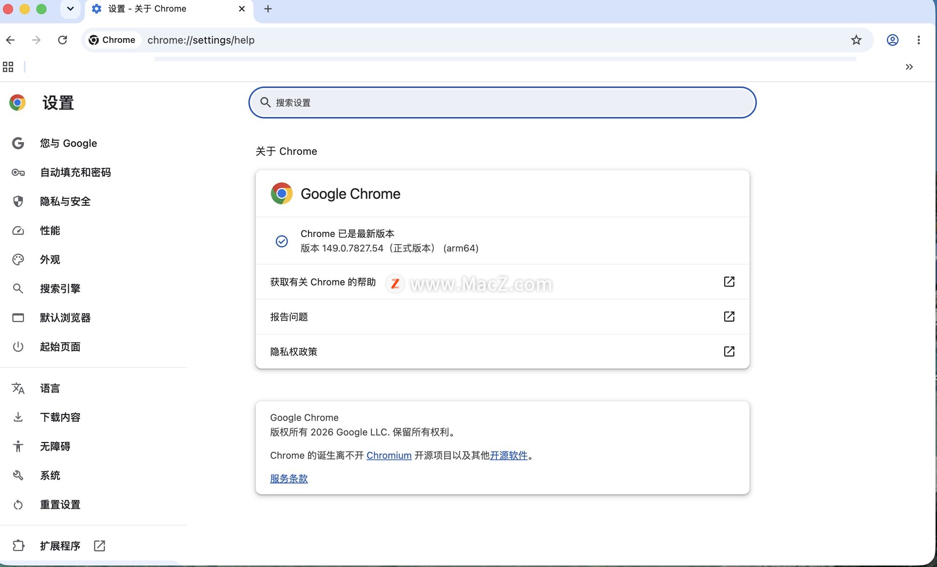Viewport: 937px width, 567px height.
Task: Open 自动填充和密码 settings
Action: tap(75, 172)
